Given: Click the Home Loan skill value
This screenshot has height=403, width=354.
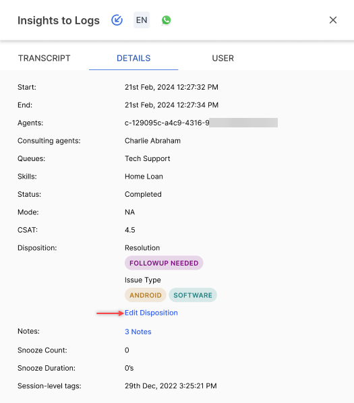Looking at the screenshot, I should tap(144, 177).
